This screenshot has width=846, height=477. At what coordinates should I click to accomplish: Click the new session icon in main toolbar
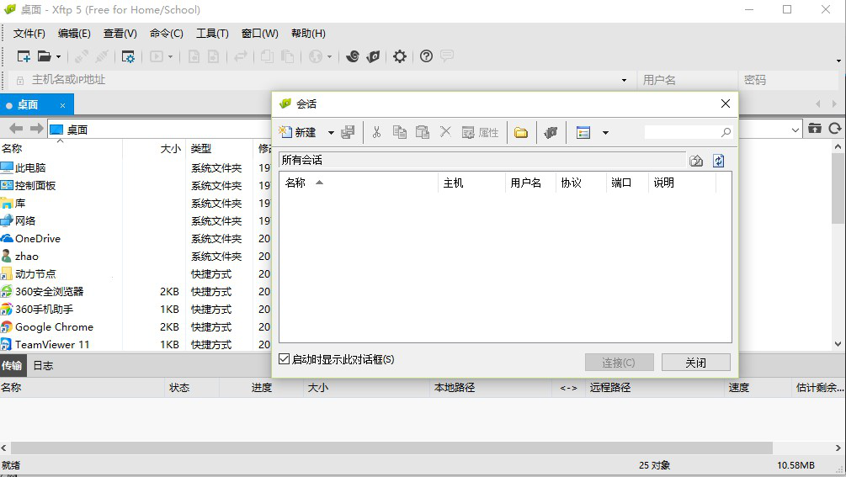pyautogui.click(x=24, y=56)
